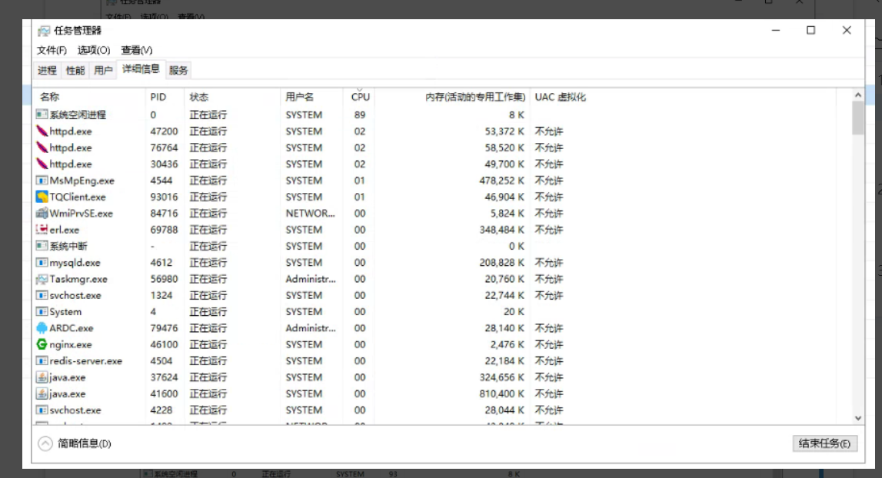The height and width of the screenshot is (478, 882).
Task: Click the TQClient.exe yellow icon
Action: click(42, 197)
